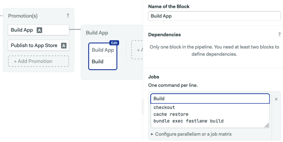Click the A badge on Publish to App Store
The image size is (283, 142).
tap(64, 46)
